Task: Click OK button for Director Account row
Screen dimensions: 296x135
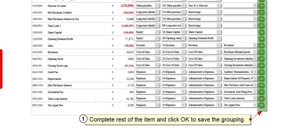Action: click(261, 6)
